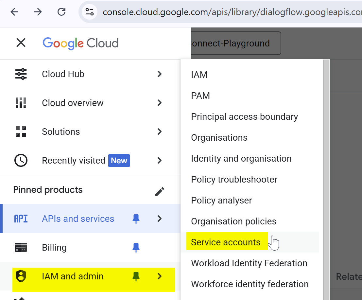The image size is (362, 300).
Task: Unpin IAM and admin product
Action: coord(136,276)
